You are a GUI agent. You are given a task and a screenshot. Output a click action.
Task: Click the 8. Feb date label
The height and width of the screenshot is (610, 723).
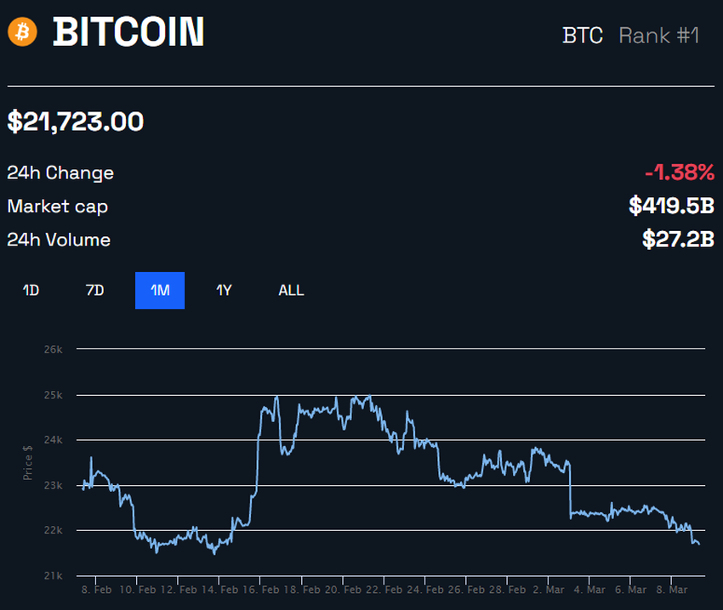click(x=96, y=589)
